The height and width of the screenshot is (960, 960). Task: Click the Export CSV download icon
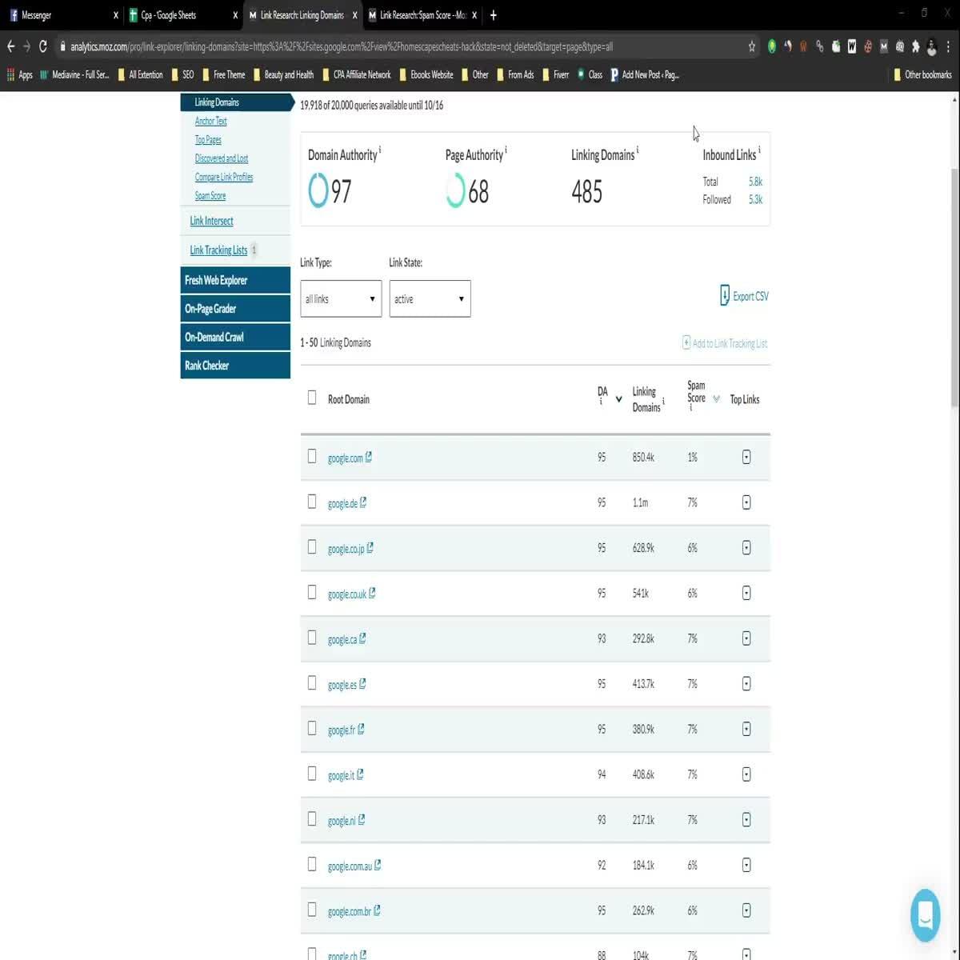(724, 295)
